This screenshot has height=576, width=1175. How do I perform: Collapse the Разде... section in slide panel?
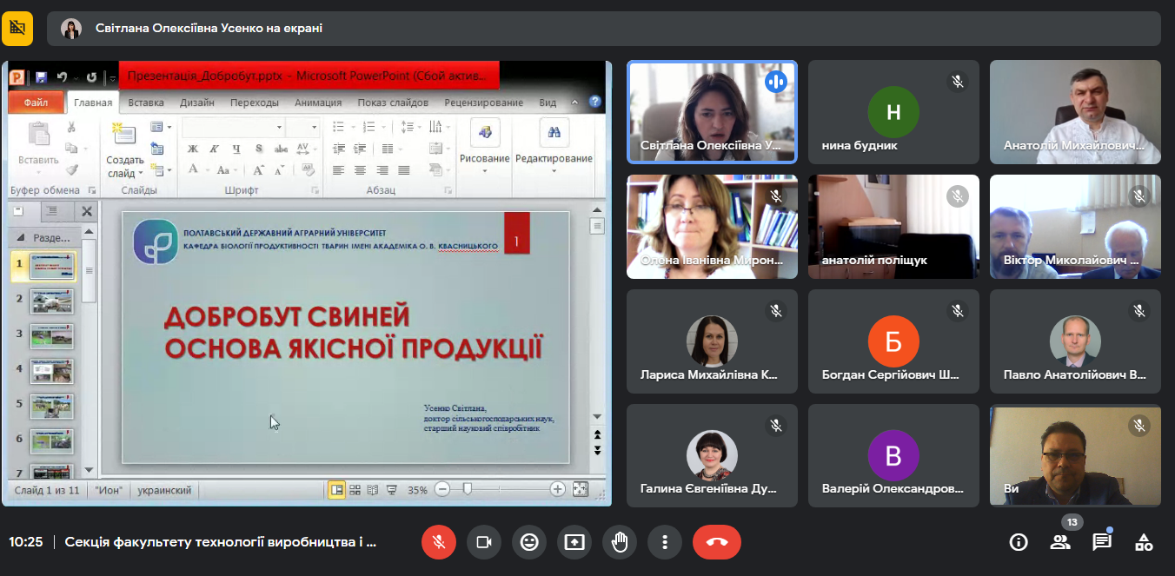20,236
